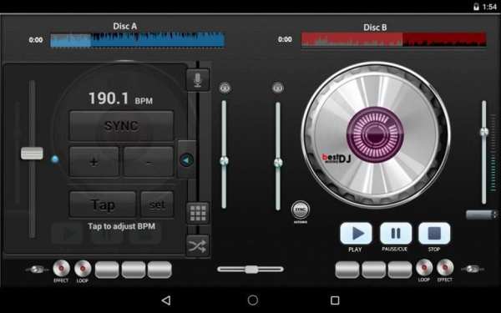The width and height of the screenshot is (501, 313).
Task: Tap second cue pad on Disc B
Action: point(373,270)
